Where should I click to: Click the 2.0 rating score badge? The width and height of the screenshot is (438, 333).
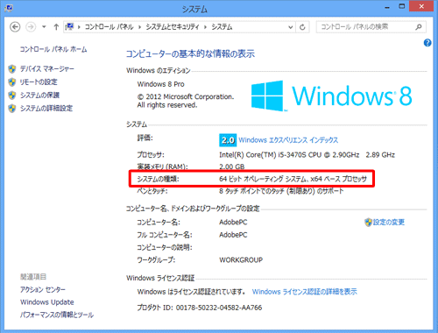coord(228,140)
